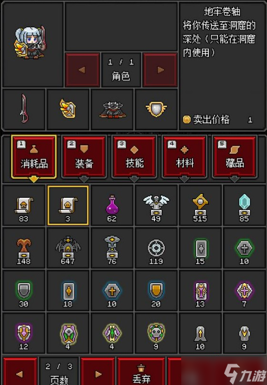
Task: Click the character portrait thumbnail
Action: (x=31, y=43)
